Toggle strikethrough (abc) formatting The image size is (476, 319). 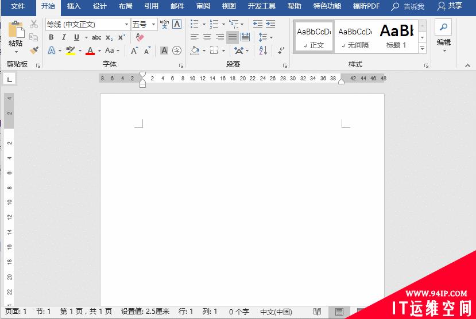point(96,37)
